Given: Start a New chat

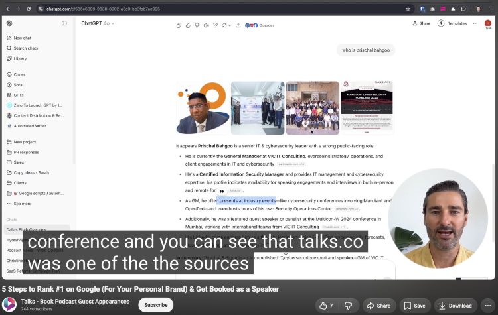Looking at the screenshot, I should 19,38.
